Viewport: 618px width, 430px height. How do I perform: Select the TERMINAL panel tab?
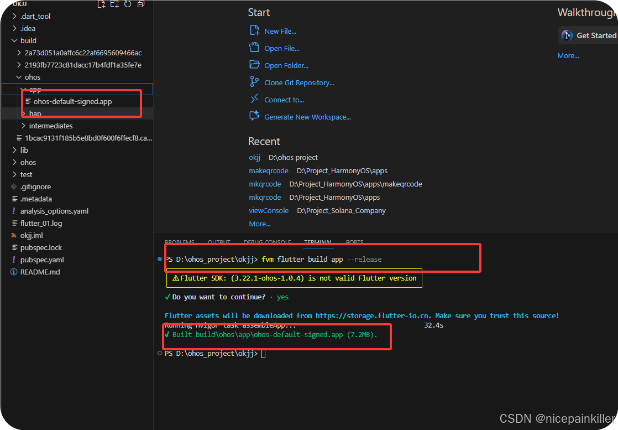click(x=318, y=242)
